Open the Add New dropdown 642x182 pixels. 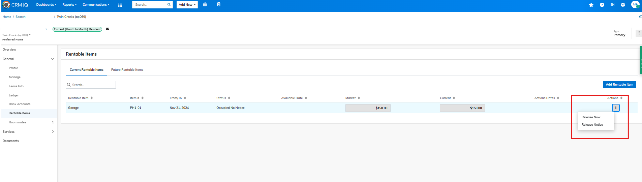click(187, 5)
